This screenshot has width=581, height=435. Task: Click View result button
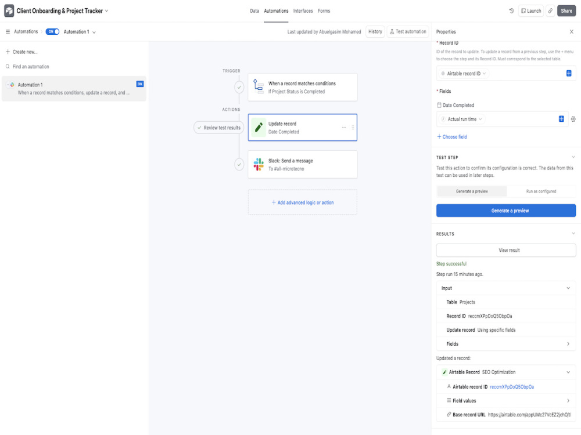tap(506, 250)
